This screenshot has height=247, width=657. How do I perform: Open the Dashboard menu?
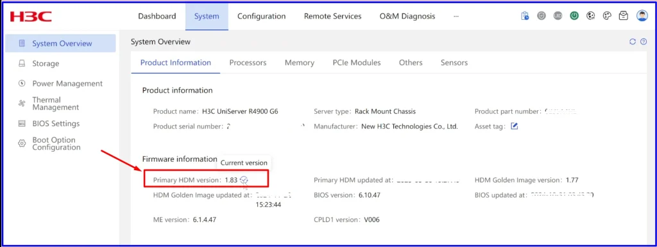pyautogui.click(x=157, y=16)
